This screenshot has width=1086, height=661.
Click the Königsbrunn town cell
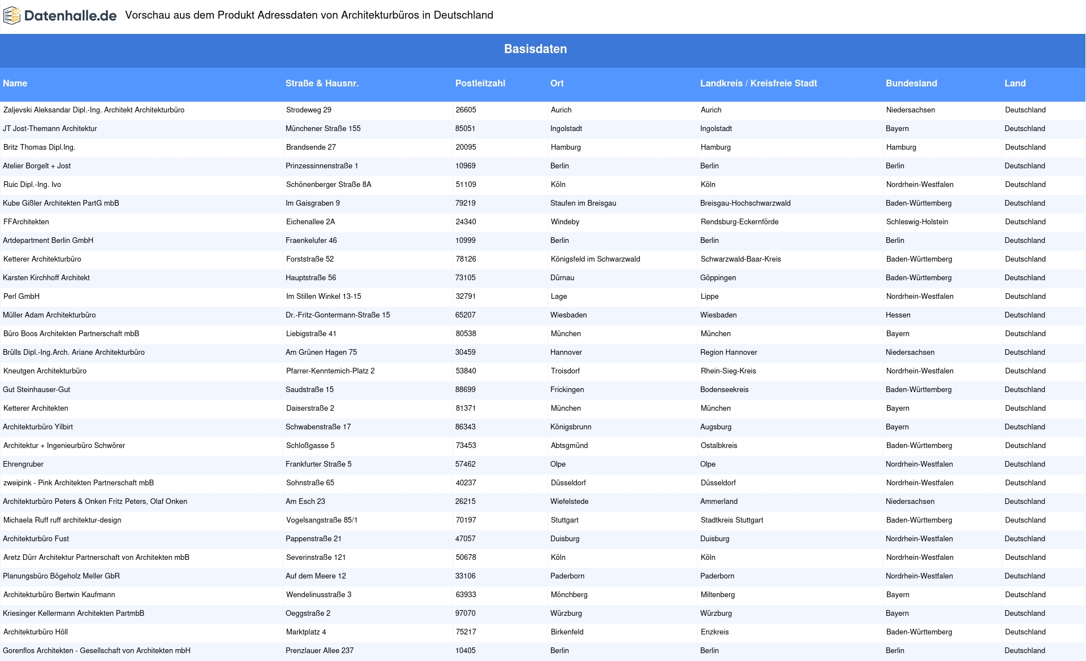coord(571,427)
